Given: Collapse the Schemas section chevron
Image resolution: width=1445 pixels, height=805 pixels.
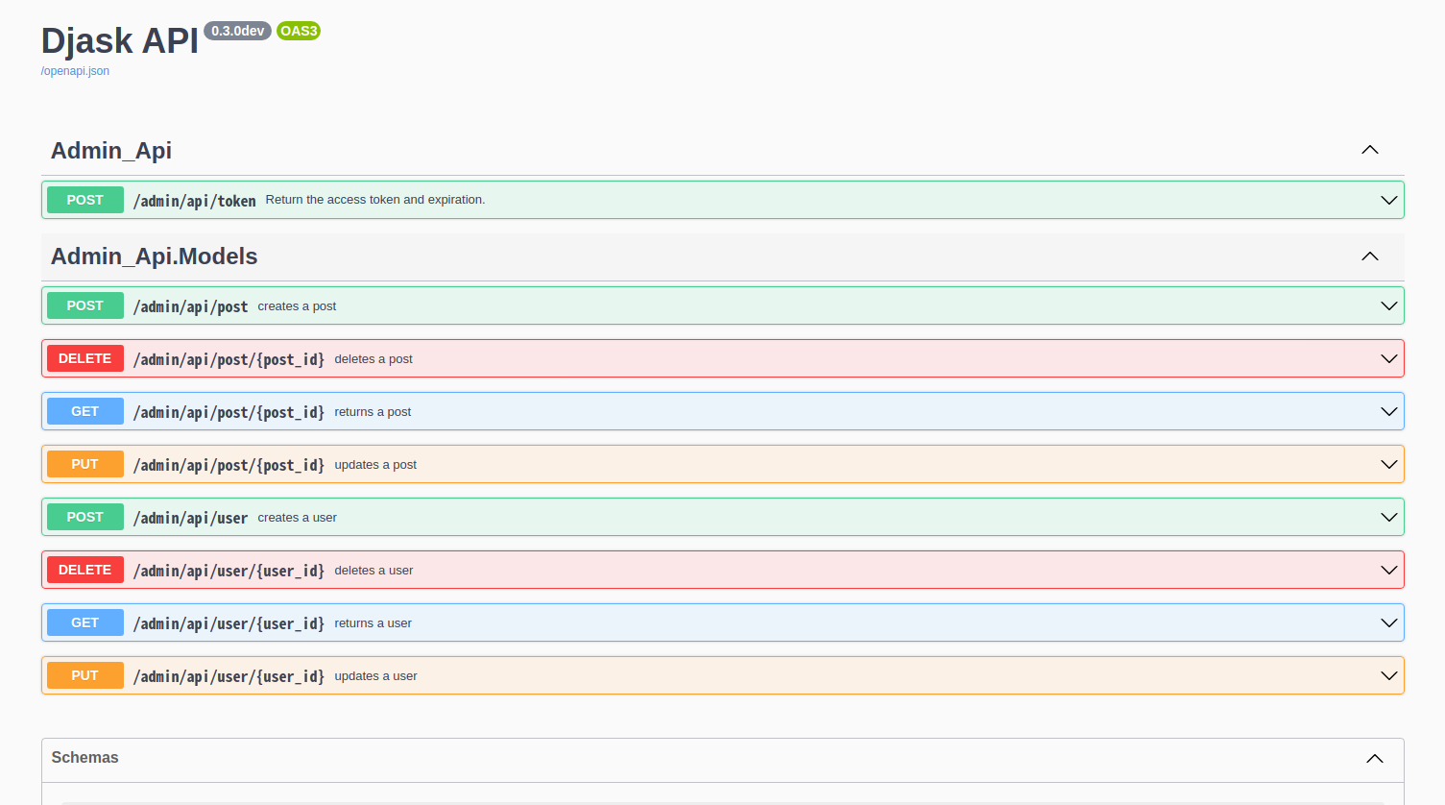Looking at the screenshot, I should [1375, 759].
